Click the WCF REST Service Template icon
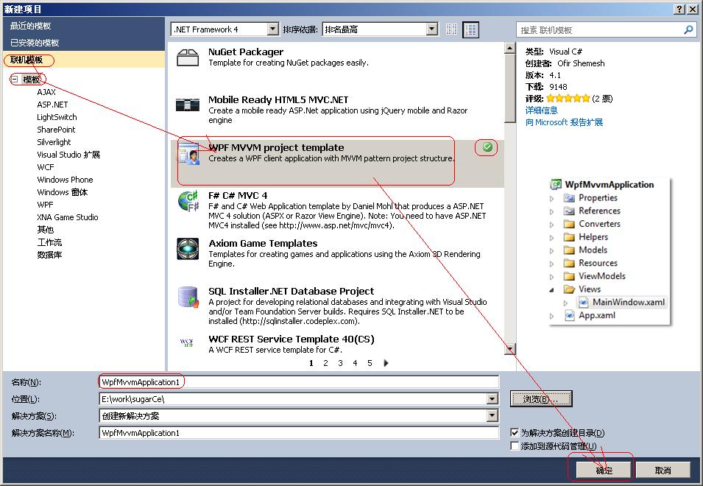703x486 pixels. 186,343
